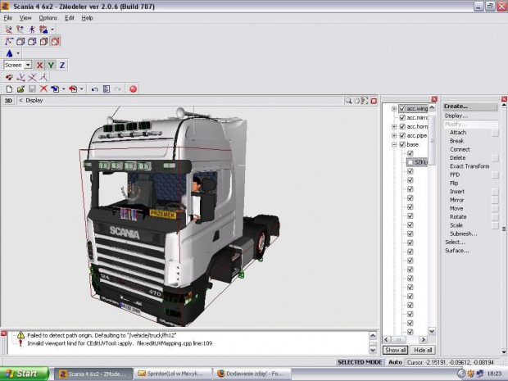Uncheck the acc.wing node checkbox
Viewport: 508px width, 381px height.
coord(402,108)
